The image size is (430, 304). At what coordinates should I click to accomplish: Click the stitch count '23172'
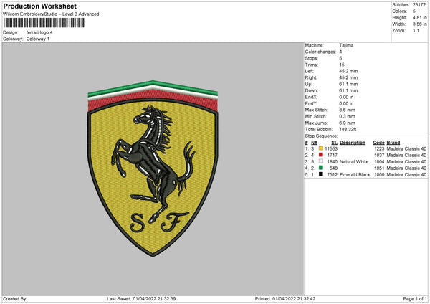pyautogui.click(x=419, y=5)
